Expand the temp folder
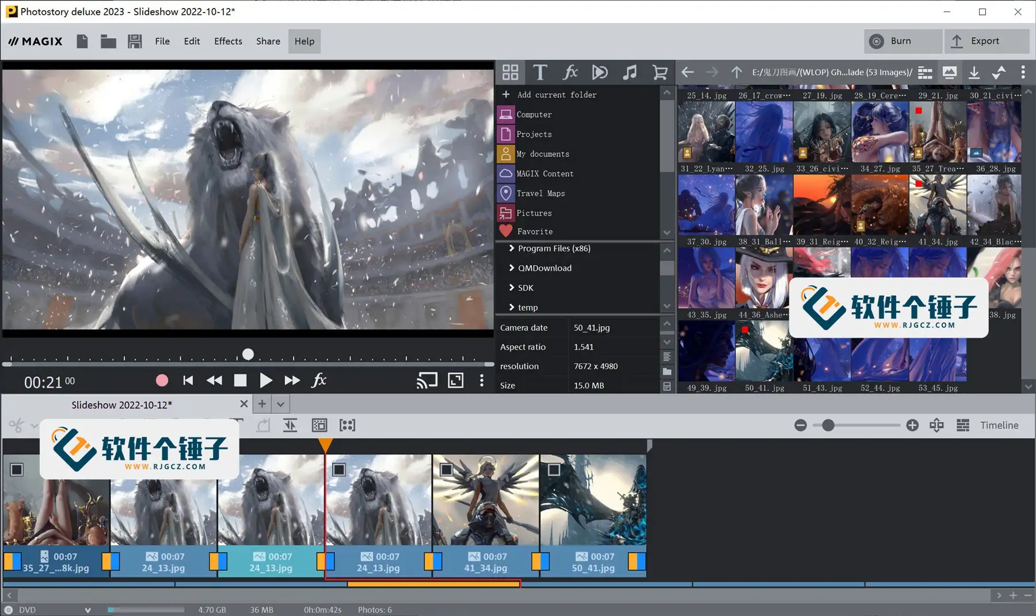 pos(511,307)
